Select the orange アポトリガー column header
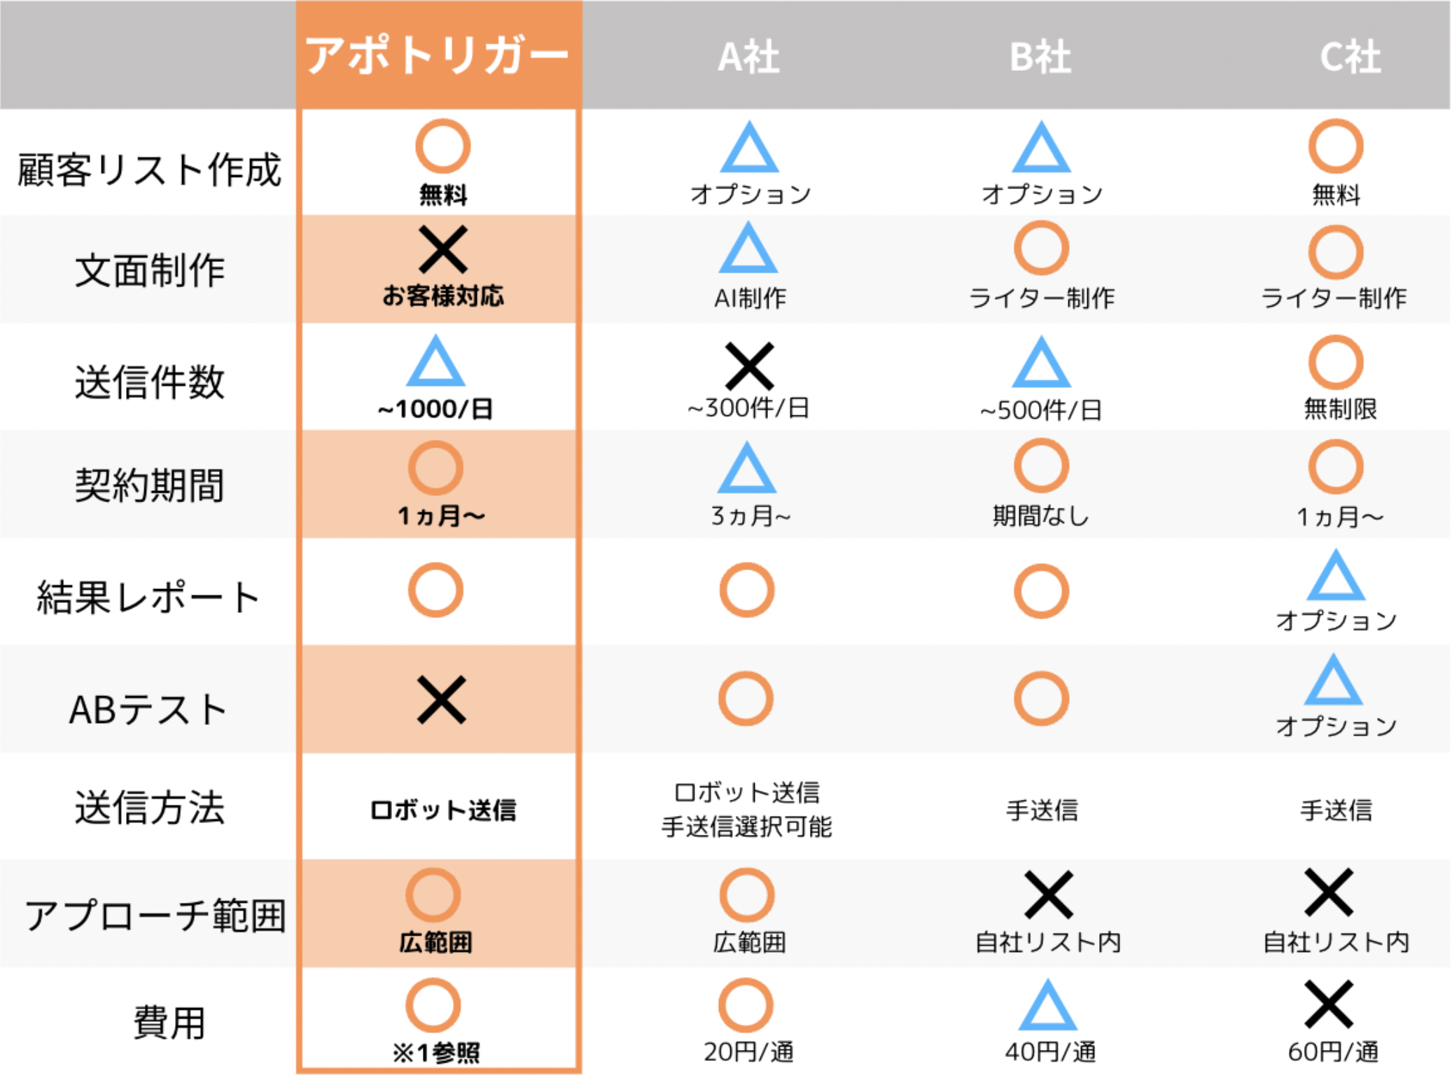This screenshot has height=1080, width=1452. [439, 55]
